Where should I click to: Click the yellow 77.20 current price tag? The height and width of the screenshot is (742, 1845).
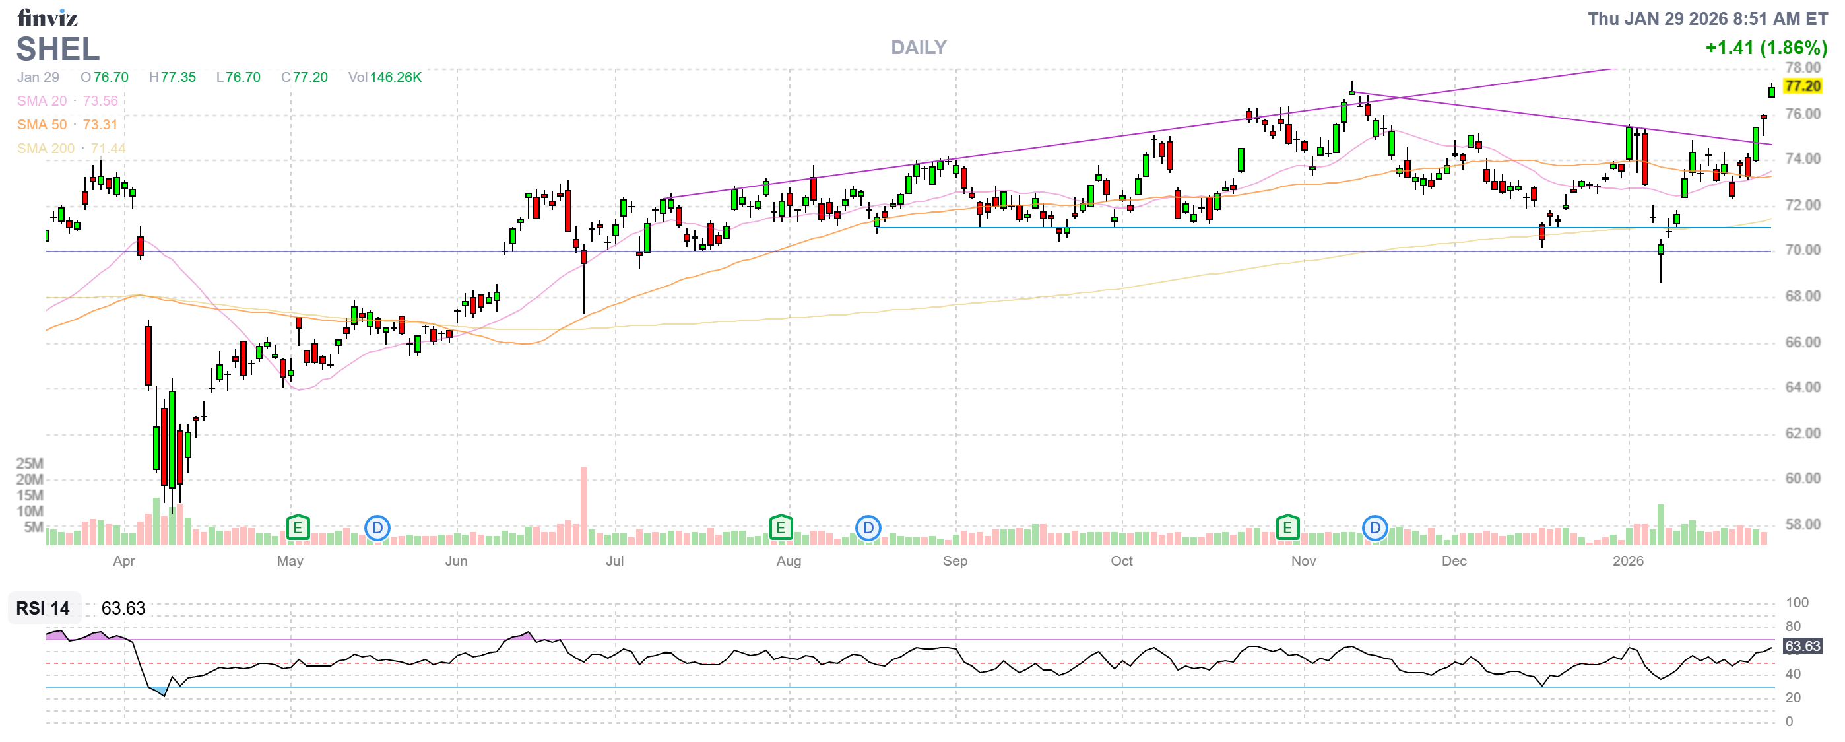point(1802,86)
